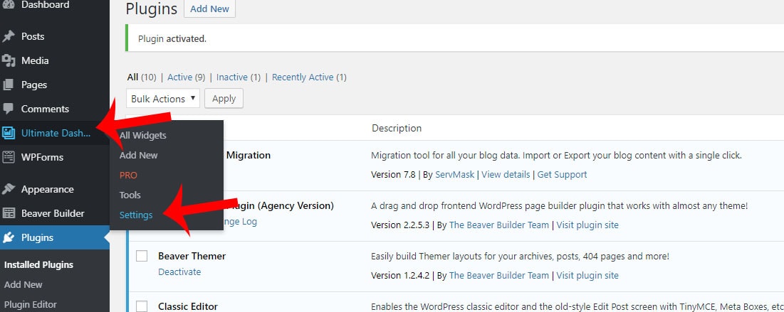Choose All Widgets in the flyout

tap(143, 135)
